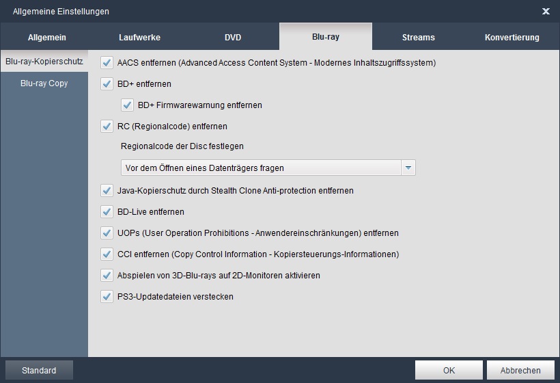Select Blu-ray Copy in sidebar
This screenshot has height=383, width=560.
pos(44,83)
